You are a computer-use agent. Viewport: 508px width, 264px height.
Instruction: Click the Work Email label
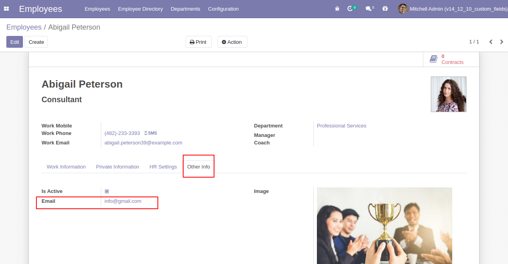[55, 143]
